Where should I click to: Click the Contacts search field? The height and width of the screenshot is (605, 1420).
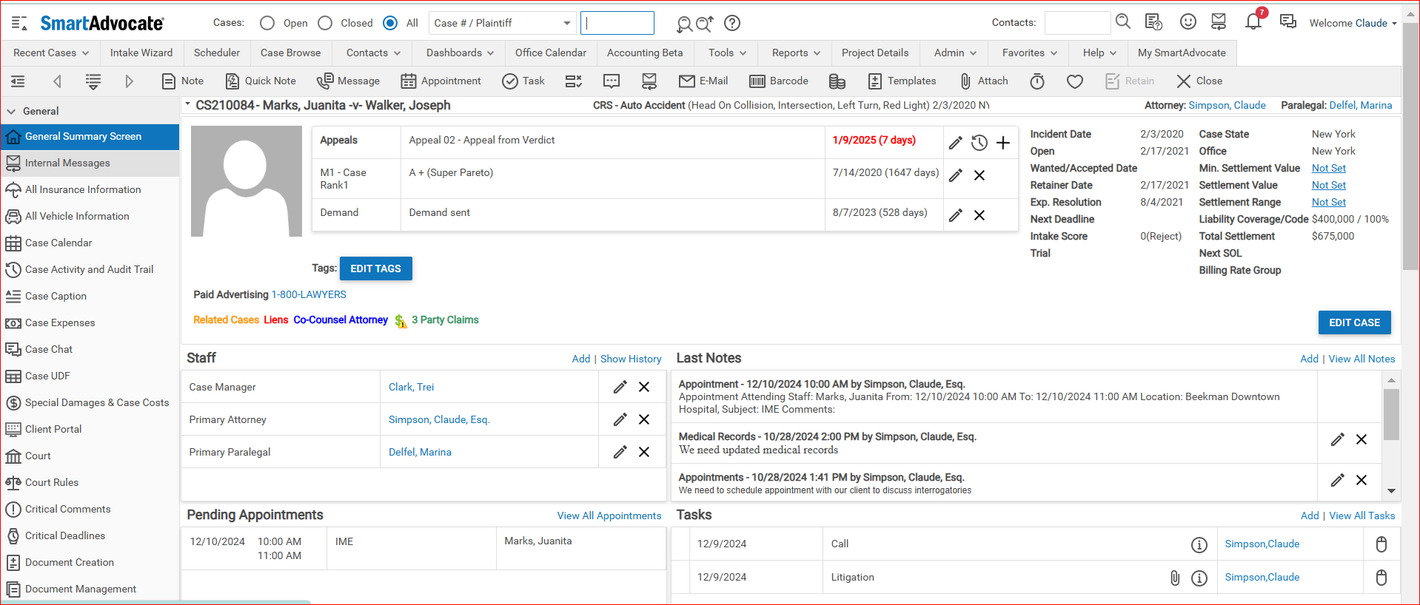(1077, 23)
